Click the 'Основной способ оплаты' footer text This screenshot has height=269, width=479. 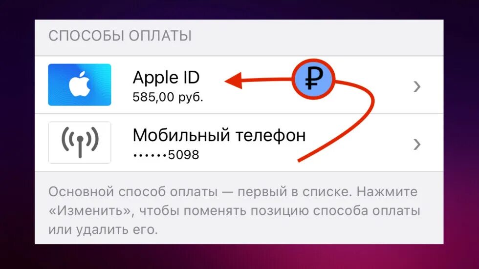pyautogui.click(x=133, y=192)
